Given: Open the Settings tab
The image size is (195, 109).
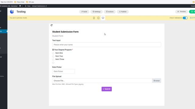Looking at the screenshot, I should tap(97, 12).
